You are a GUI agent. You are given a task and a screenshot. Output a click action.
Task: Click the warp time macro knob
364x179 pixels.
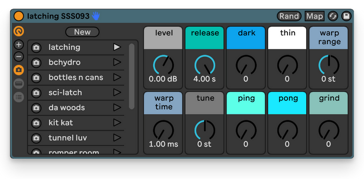(x=163, y=130)
